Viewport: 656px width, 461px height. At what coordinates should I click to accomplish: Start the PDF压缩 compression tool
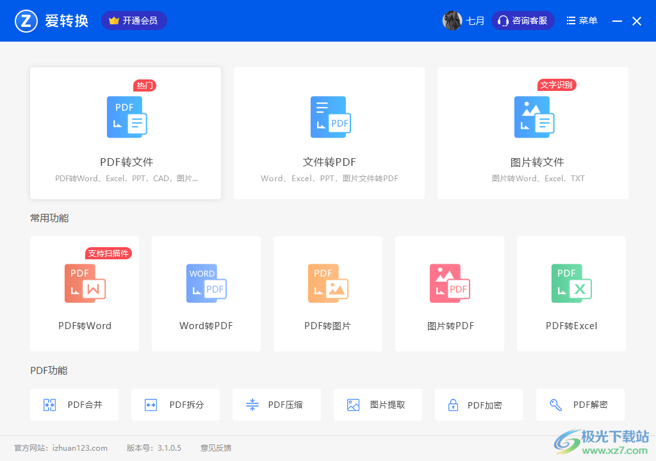pyautogui.click(x=277, y=405)
